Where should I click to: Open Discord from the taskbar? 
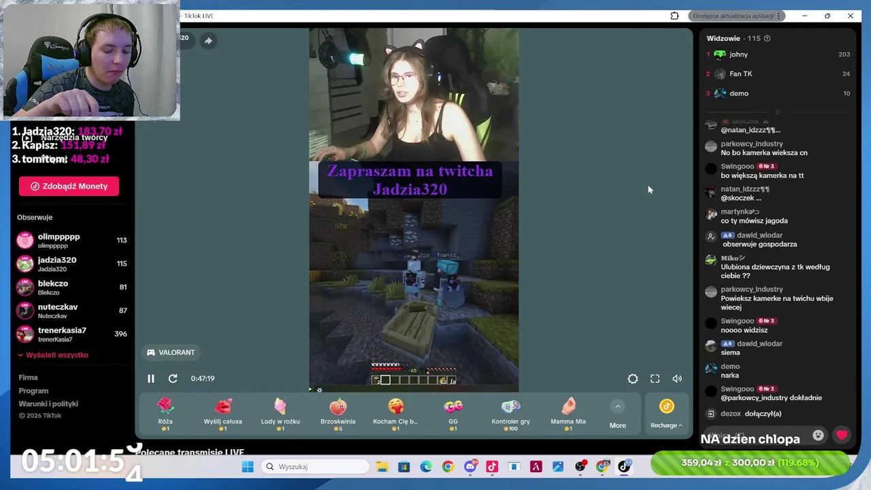[470, 466]
